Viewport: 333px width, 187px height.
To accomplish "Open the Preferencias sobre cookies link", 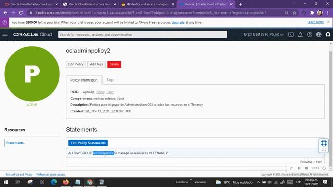I will [x=50, y=175].
